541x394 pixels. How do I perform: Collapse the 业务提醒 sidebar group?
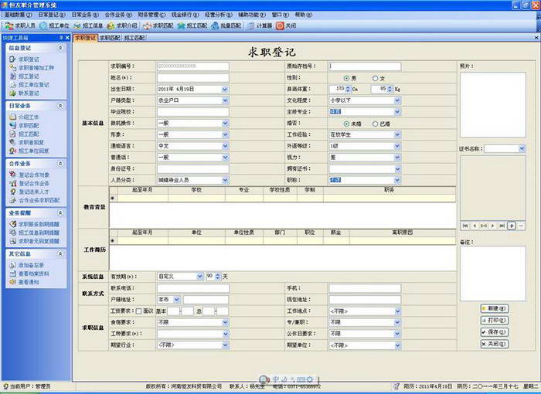tap(60, 213)
